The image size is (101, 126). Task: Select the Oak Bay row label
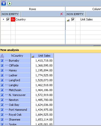pos(14,105)
